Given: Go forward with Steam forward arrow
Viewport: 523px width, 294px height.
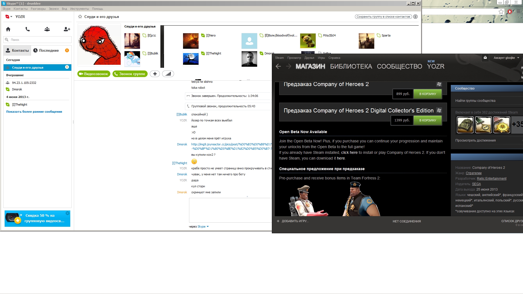Looking at the screenshot, I should point(289,66).
